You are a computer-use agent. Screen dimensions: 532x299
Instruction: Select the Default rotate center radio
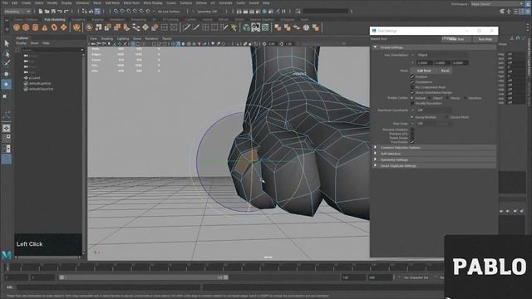click(412, 98)
